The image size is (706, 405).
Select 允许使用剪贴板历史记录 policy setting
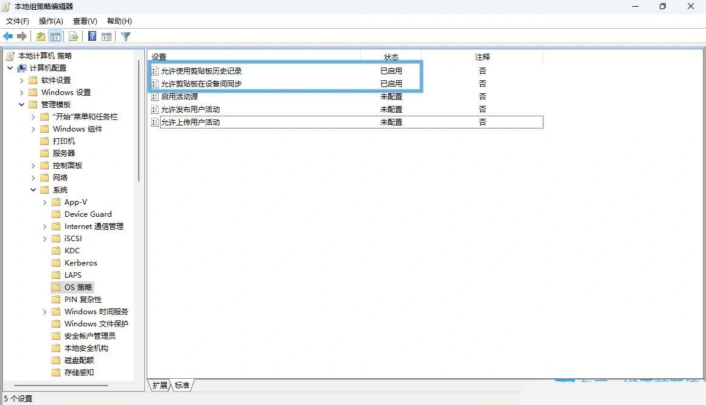[x=201, y=71]
